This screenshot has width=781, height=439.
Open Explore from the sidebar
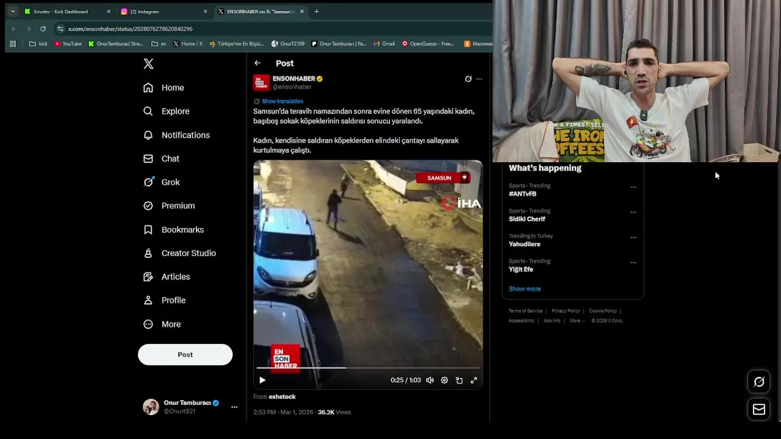[x=166, y=112]
